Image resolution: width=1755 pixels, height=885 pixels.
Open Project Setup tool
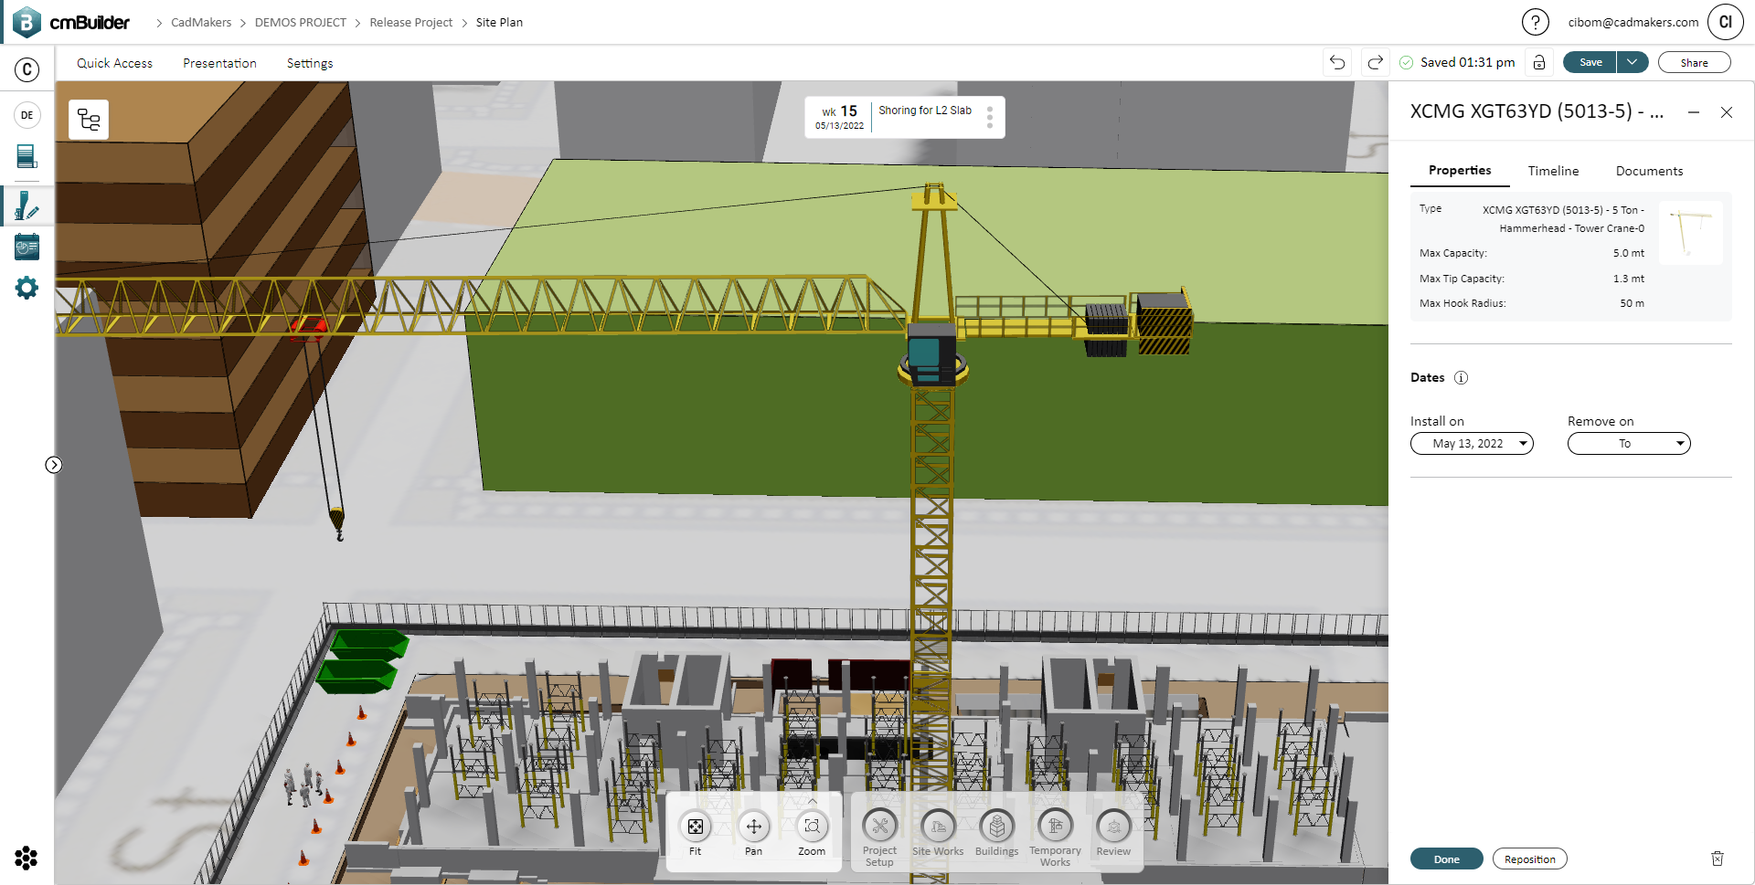click(879, 838)
